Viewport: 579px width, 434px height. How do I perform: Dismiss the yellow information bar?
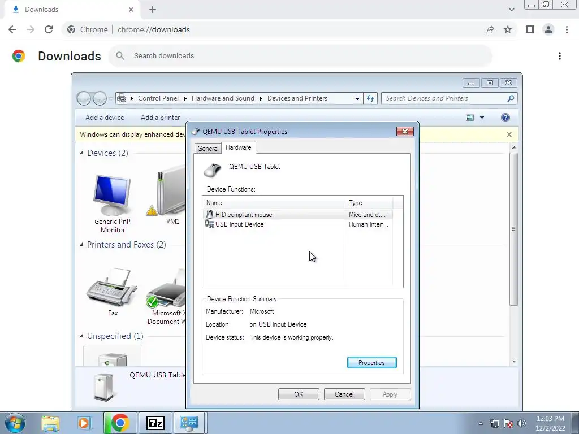pos(509,134)
